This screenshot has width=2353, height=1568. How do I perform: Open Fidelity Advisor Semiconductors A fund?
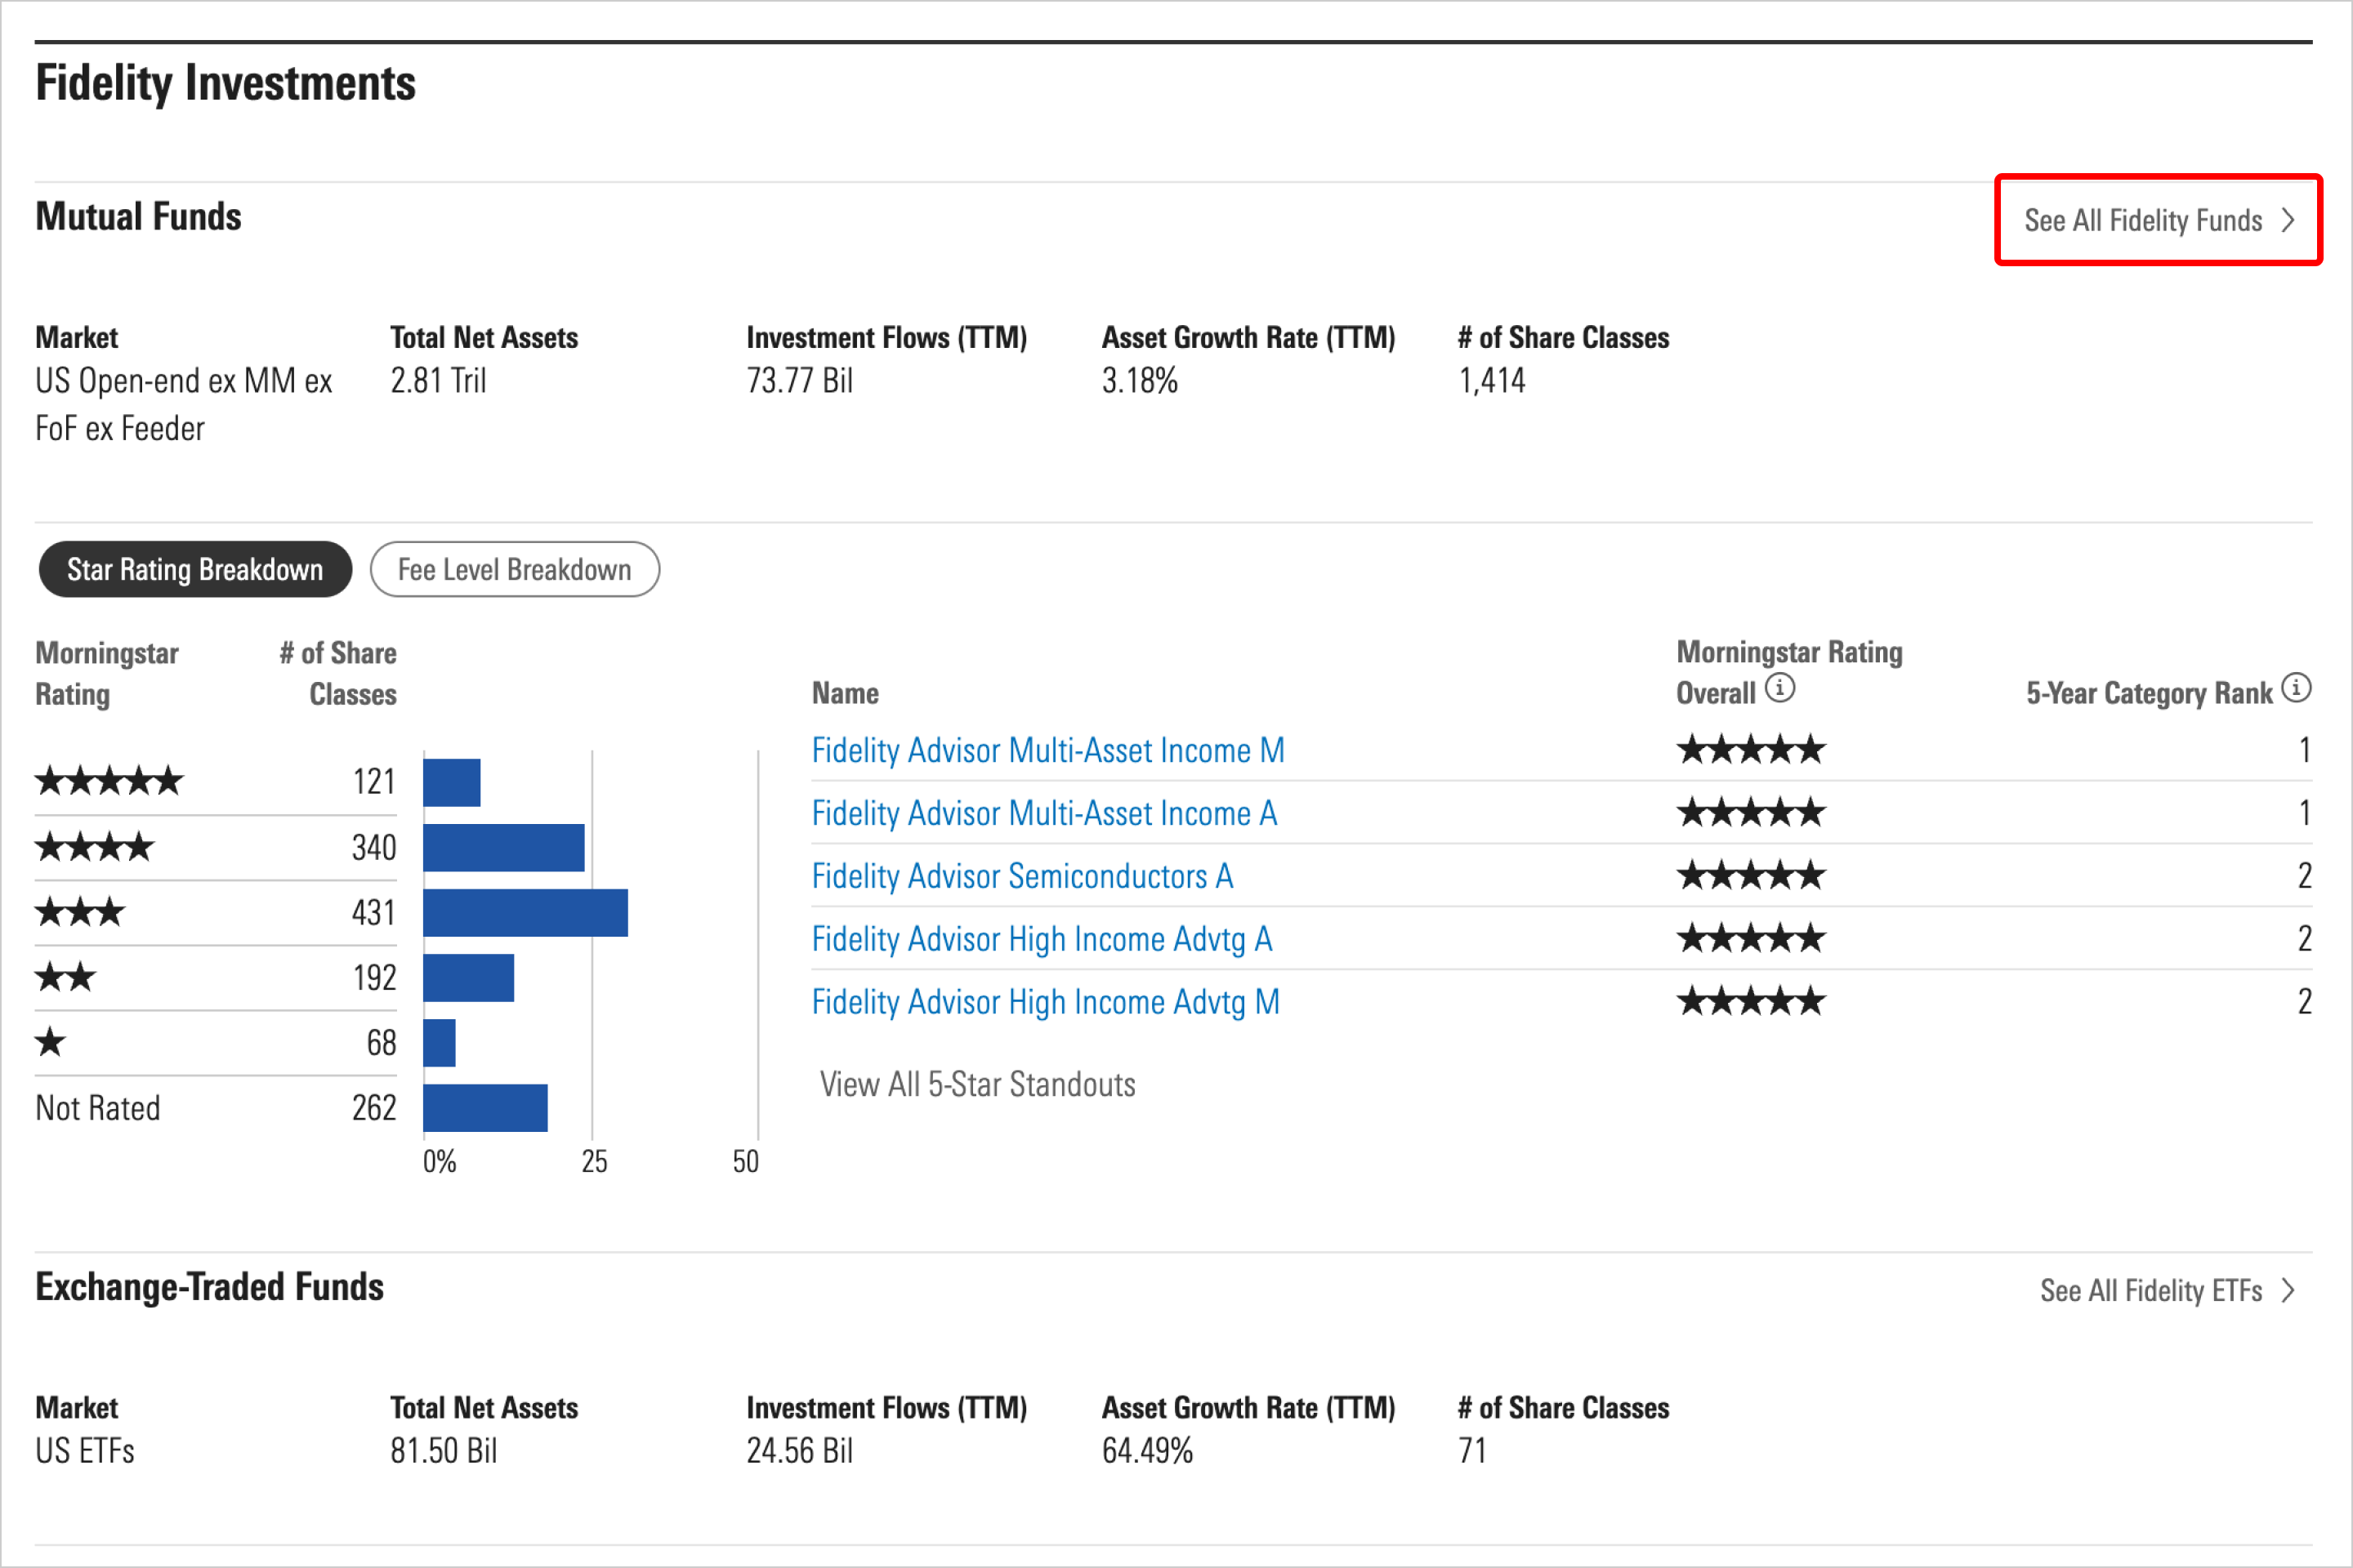pos(1021,876)
